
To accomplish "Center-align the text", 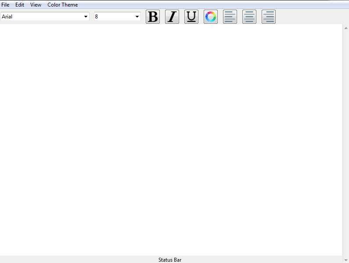I will (x=249, y=17).
